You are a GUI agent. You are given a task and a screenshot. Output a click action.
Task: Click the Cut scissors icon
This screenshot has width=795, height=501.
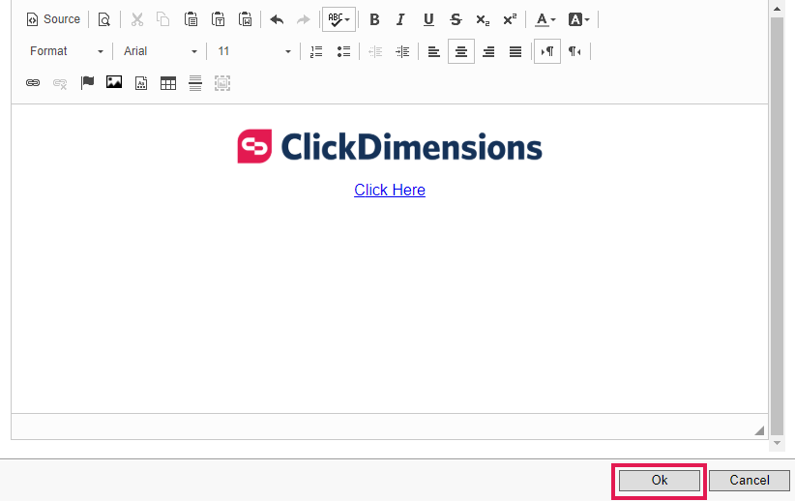coord(137,19)
